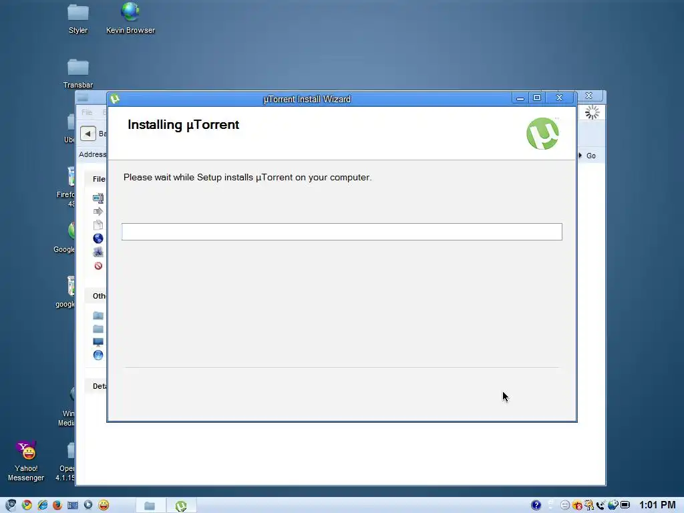Click the second folder icon under Other Places
684x513 pixels.
tap(98, 329)
